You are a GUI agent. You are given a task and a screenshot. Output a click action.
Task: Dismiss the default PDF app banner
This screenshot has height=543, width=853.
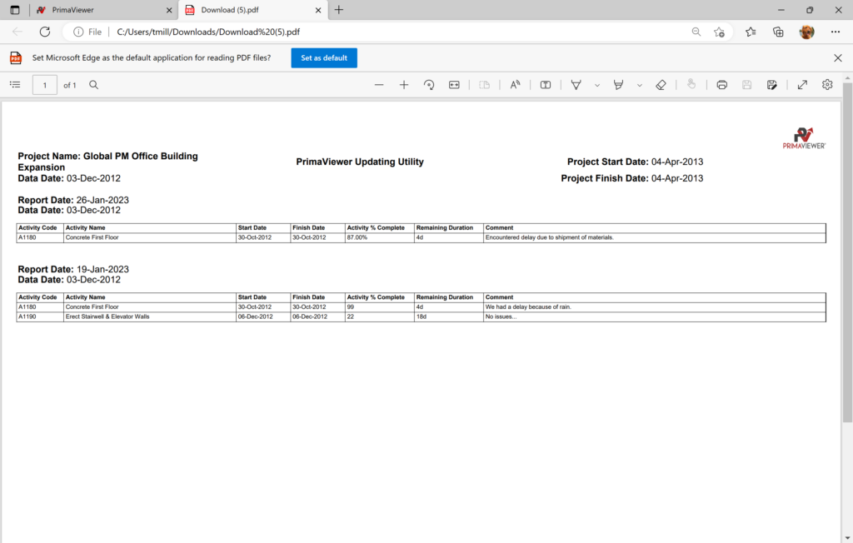838,58
